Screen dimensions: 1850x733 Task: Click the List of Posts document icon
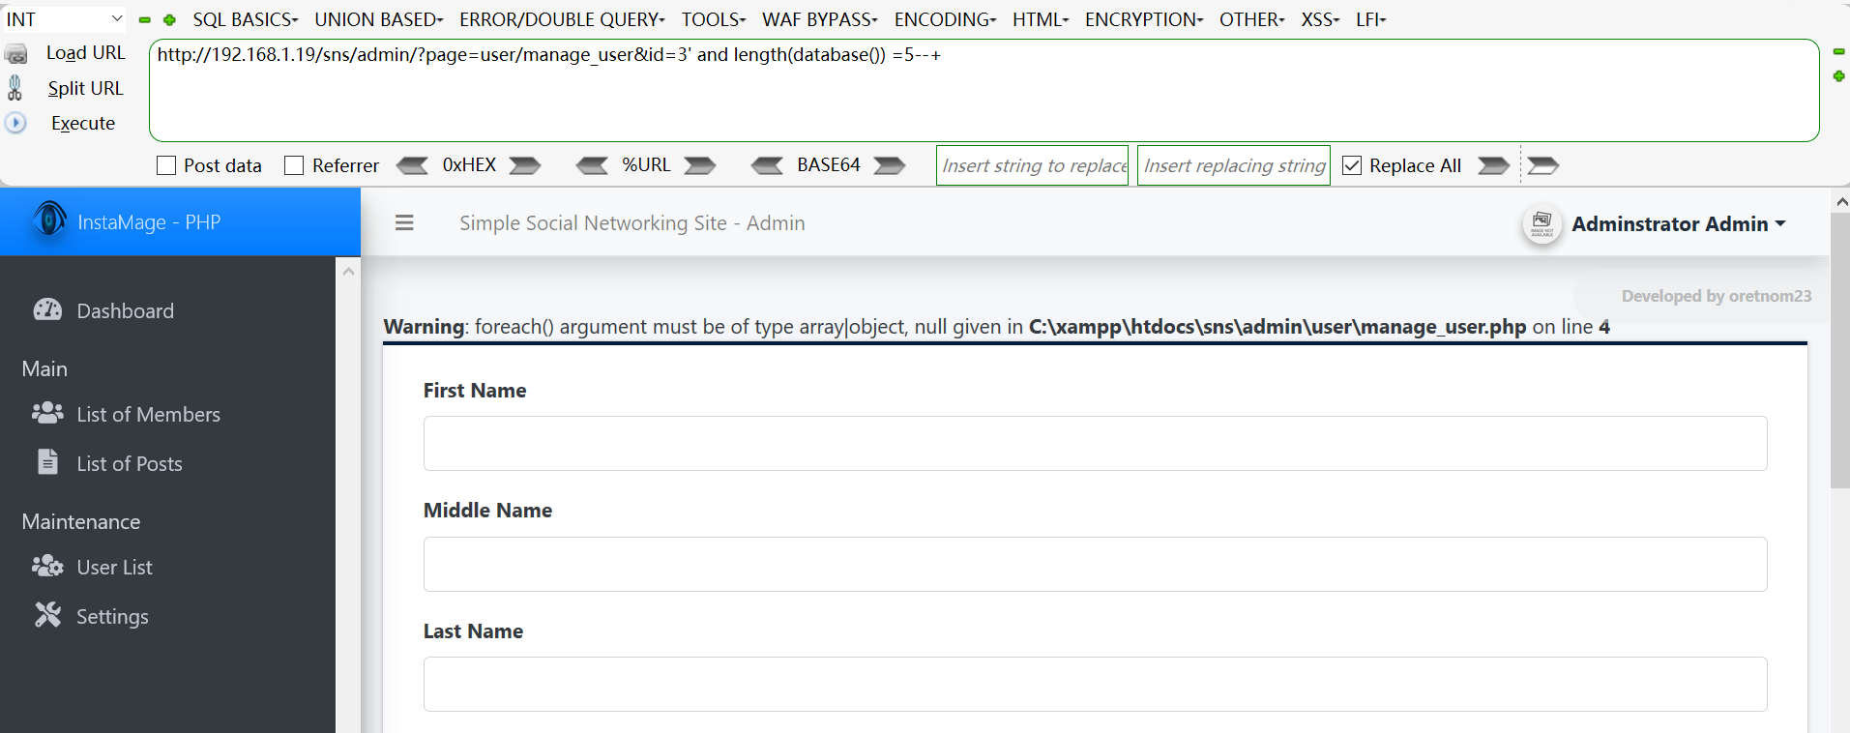coord(47,461)
